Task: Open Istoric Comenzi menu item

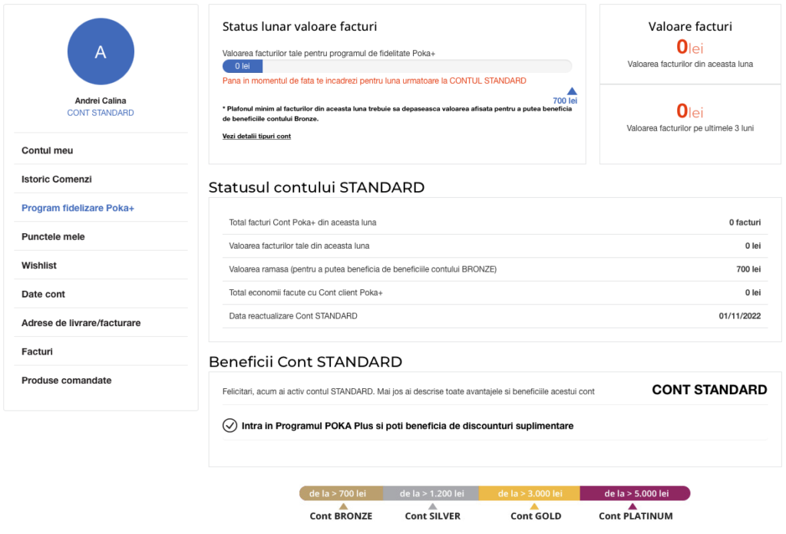Action: pos(57,179)
